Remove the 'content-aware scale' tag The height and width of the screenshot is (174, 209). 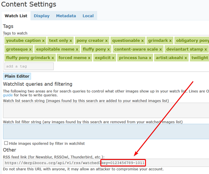(x=160, y=49)
